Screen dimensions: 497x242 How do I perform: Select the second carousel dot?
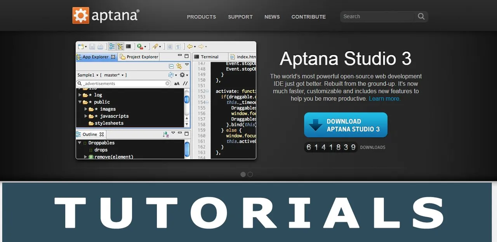250,174
